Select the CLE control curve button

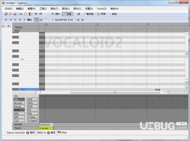point(19,121)
